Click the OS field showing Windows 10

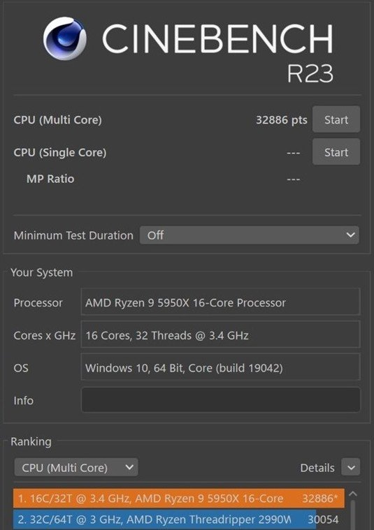click(221, 367)
